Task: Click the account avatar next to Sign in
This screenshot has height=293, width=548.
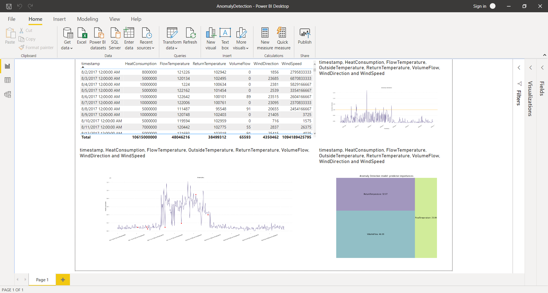Action: point(493,6)
